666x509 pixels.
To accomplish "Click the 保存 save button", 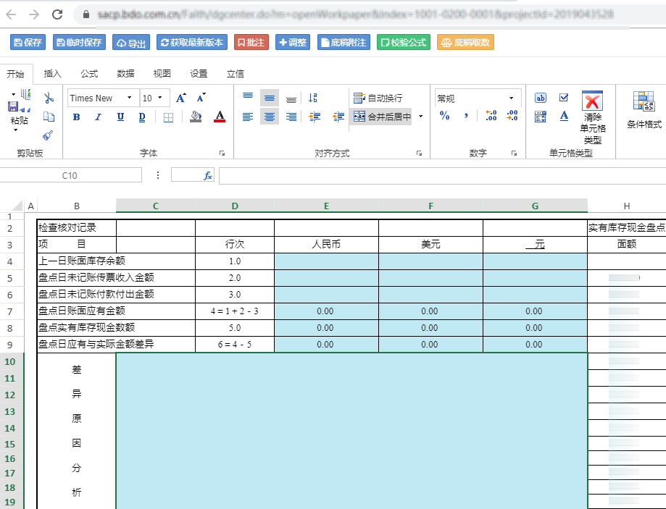I will 28,43.
